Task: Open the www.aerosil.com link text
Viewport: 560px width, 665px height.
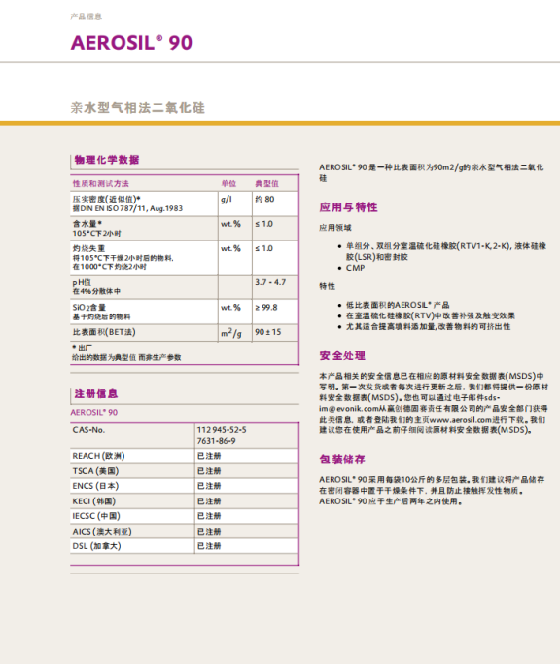Action: tap(461, 420)
